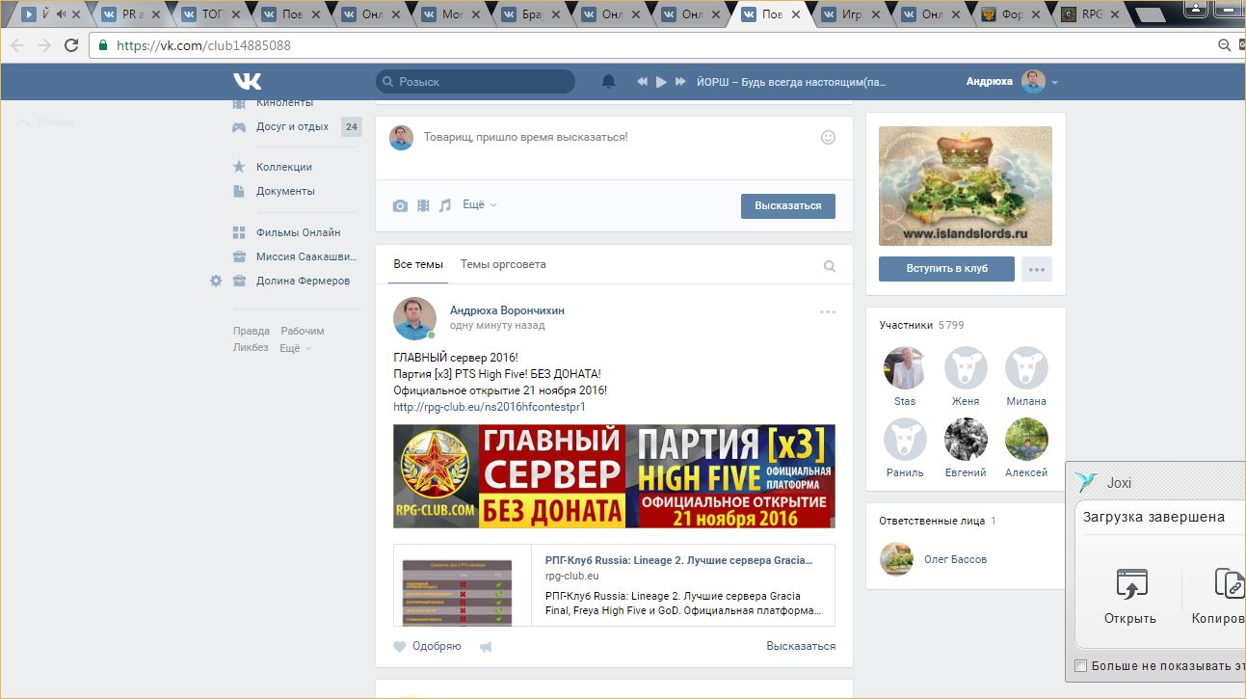Open member Раниль avatar
This screenshot has height=699, width=1246.
tap(905, 439)
